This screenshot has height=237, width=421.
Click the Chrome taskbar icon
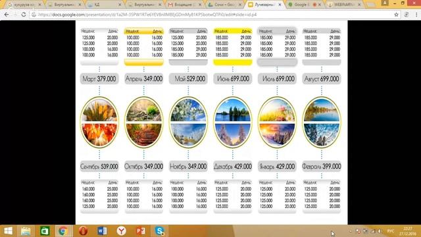point(63,231)
